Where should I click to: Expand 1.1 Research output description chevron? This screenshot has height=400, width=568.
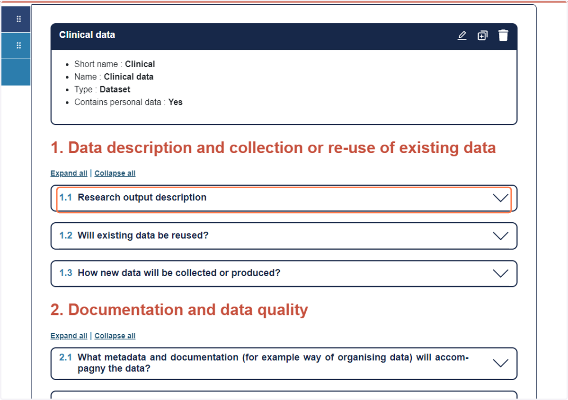500,198
